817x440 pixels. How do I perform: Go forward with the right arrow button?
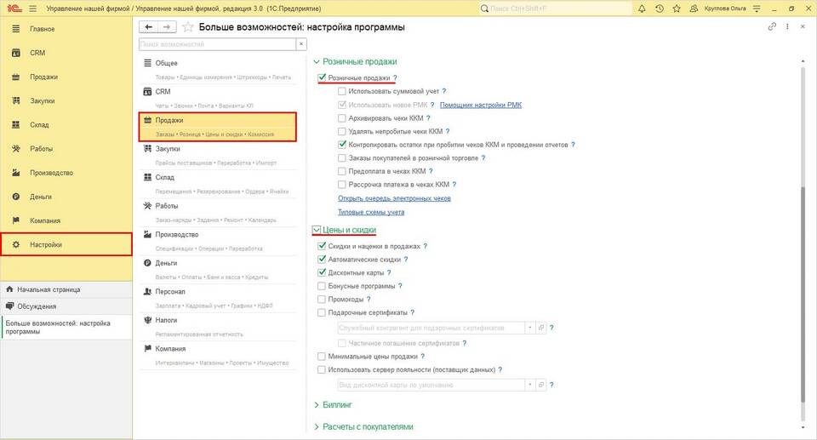(167, 27)
